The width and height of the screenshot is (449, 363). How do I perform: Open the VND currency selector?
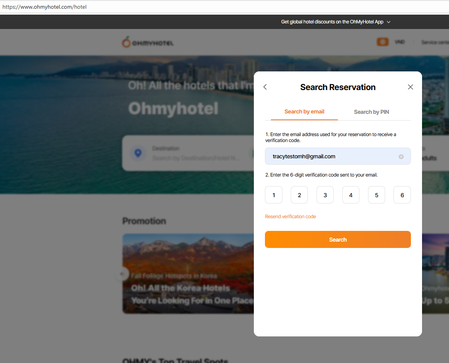tap(400, 42)
